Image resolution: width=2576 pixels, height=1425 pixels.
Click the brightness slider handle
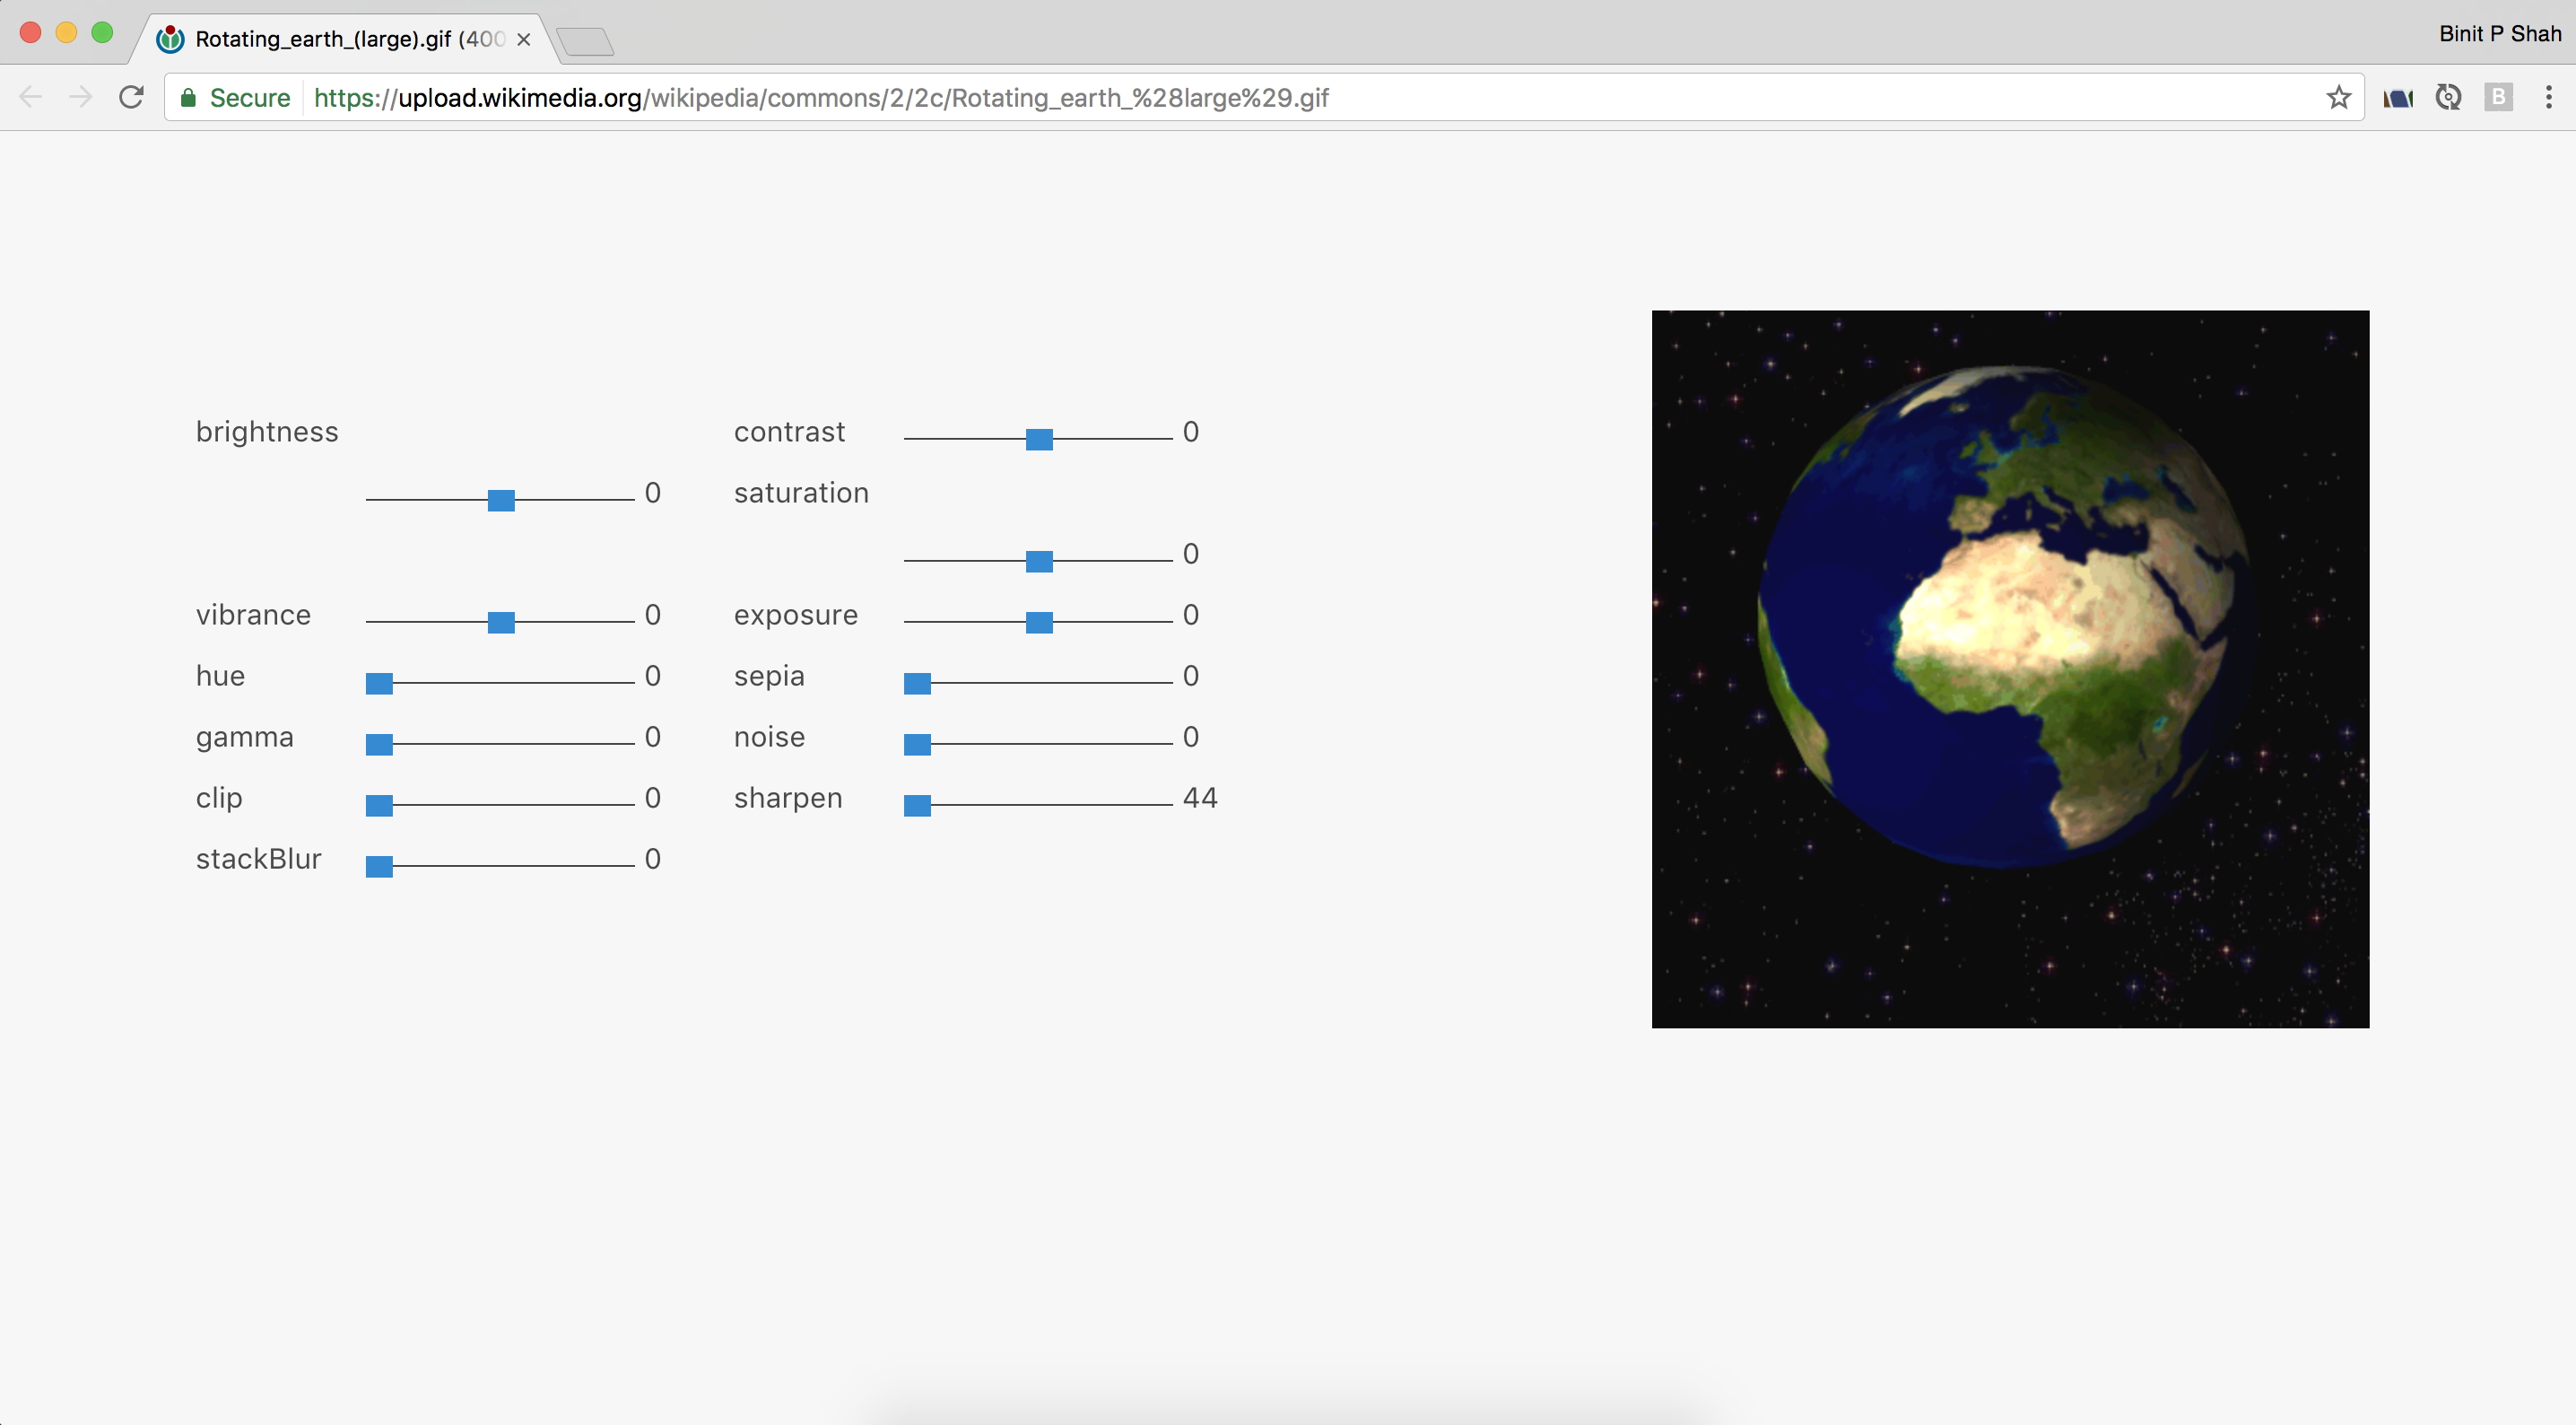tap(501, 501)
